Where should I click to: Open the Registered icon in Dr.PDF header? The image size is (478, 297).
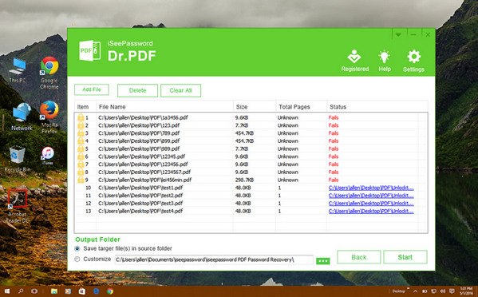pos(354,61)
